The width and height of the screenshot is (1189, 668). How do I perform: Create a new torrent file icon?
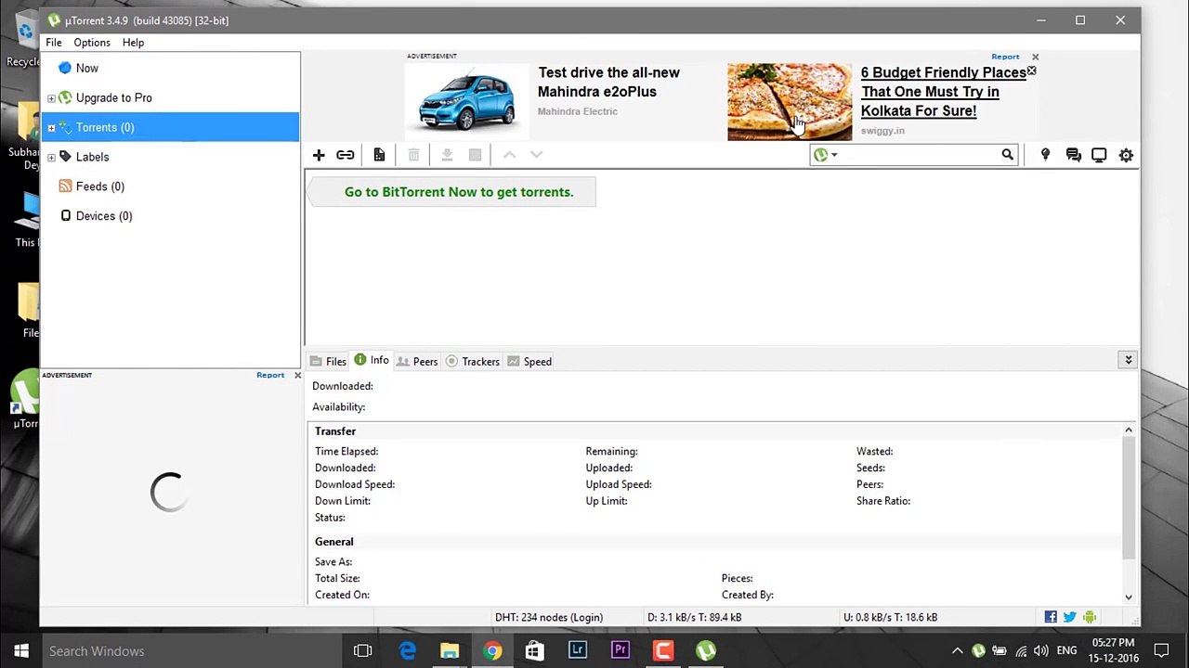click(379, 155)
